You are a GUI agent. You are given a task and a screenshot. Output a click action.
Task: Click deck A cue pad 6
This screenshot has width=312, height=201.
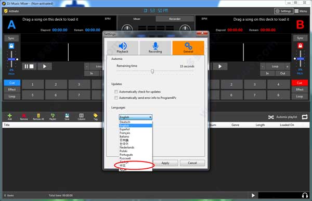tap(56, 95)
